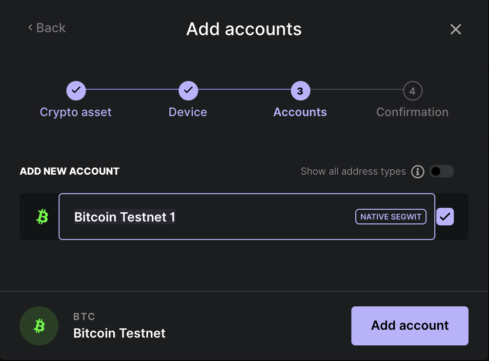Click the back chevron arrow beside Back

click(x=30, y=28)
